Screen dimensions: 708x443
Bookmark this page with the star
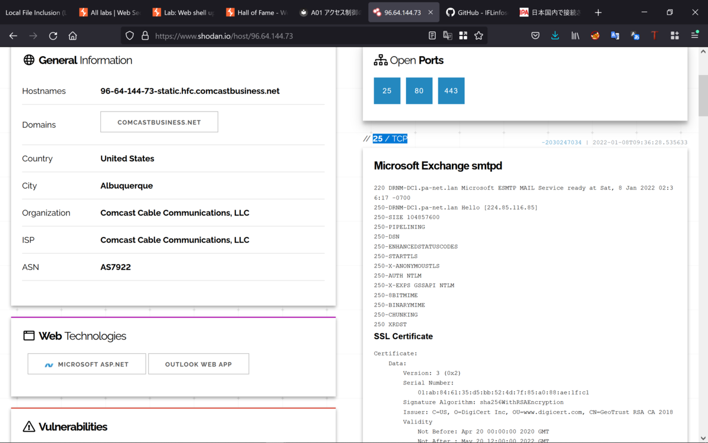tap(478, 36)
